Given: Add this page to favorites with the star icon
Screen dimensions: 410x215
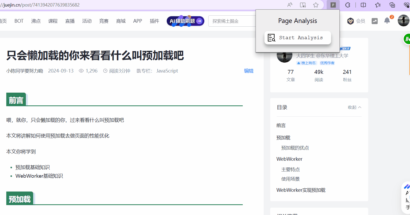Looking at the screenshot, I should tap(316, 5).
